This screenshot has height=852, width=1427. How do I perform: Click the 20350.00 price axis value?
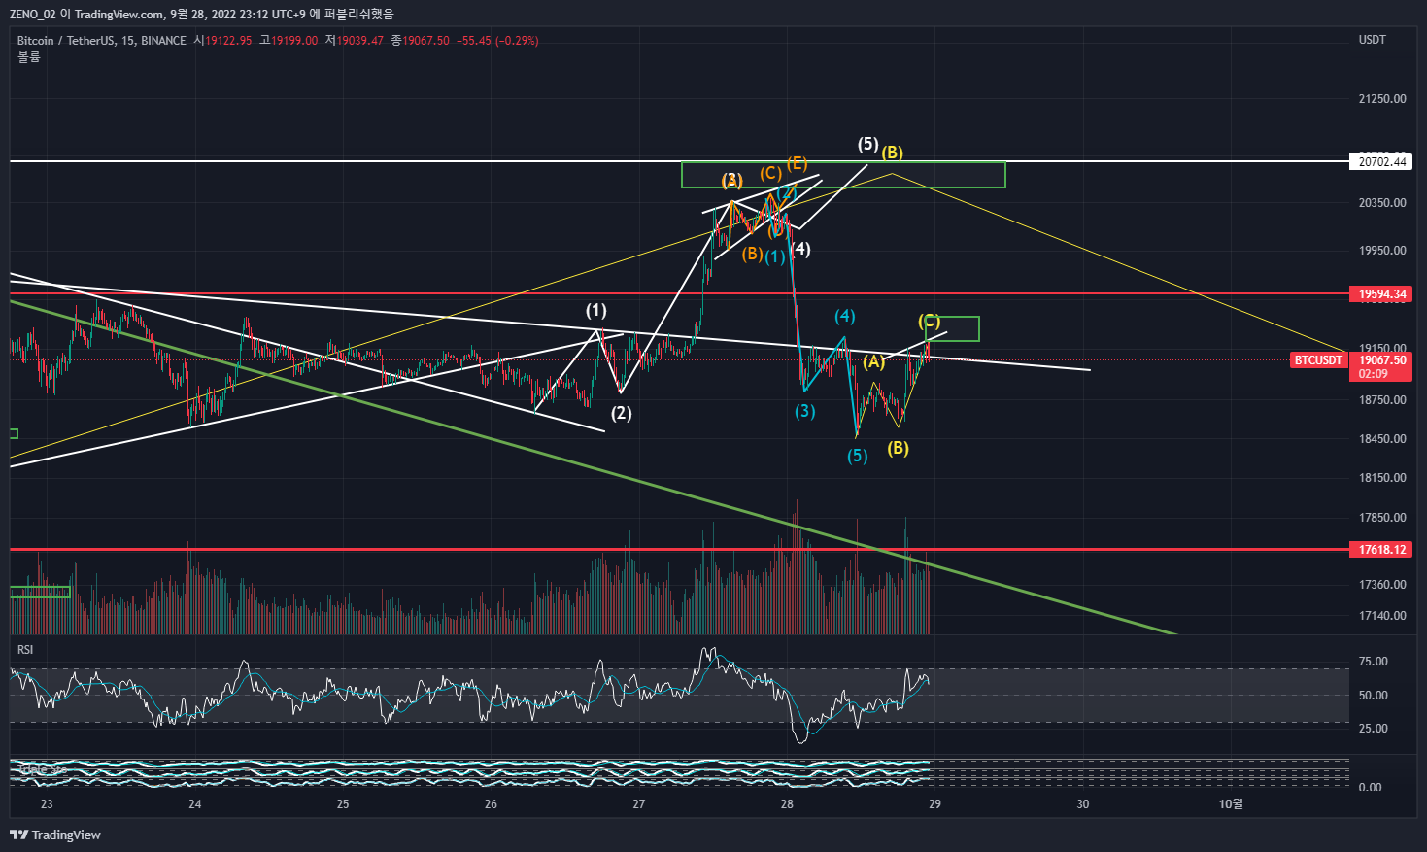(x=1382, y=203)
